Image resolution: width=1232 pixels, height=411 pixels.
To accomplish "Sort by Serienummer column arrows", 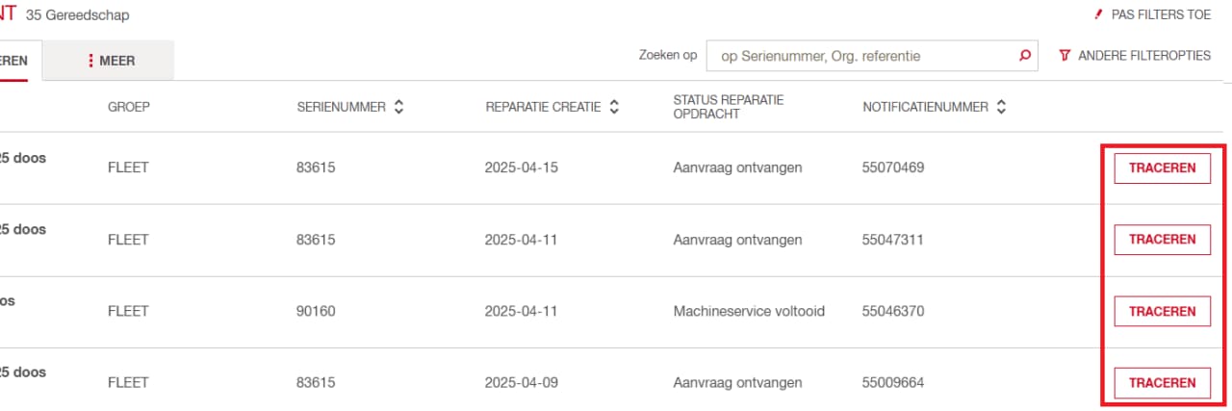I will click(x=398, y=107).
